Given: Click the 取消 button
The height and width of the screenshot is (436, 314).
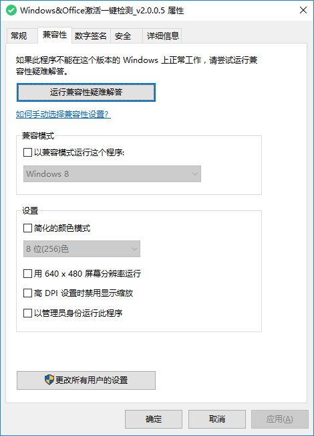Looking at the screenshot, I should (217, 419).
